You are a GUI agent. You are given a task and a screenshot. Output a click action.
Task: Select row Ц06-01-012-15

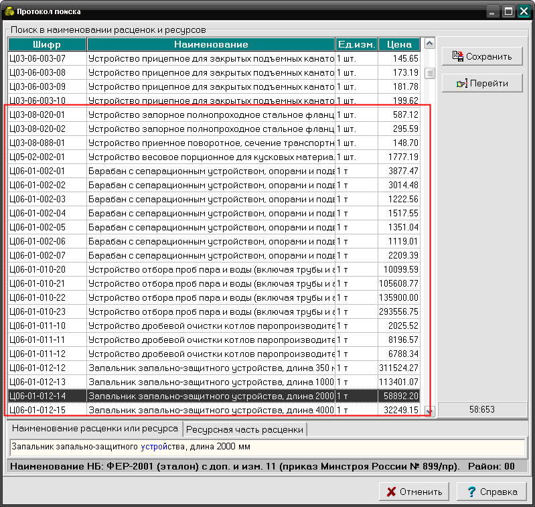pyautogui.click(x=214, y=410)
